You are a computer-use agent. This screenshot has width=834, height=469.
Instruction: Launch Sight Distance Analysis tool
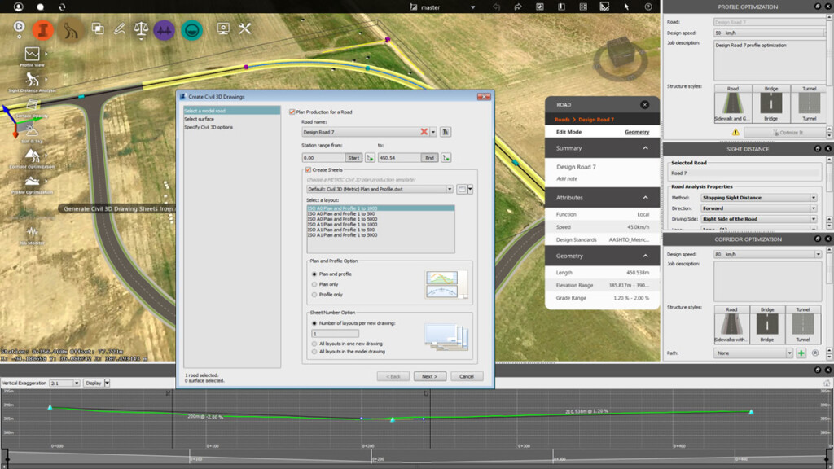pyautogui.click(x=32, y=82)
